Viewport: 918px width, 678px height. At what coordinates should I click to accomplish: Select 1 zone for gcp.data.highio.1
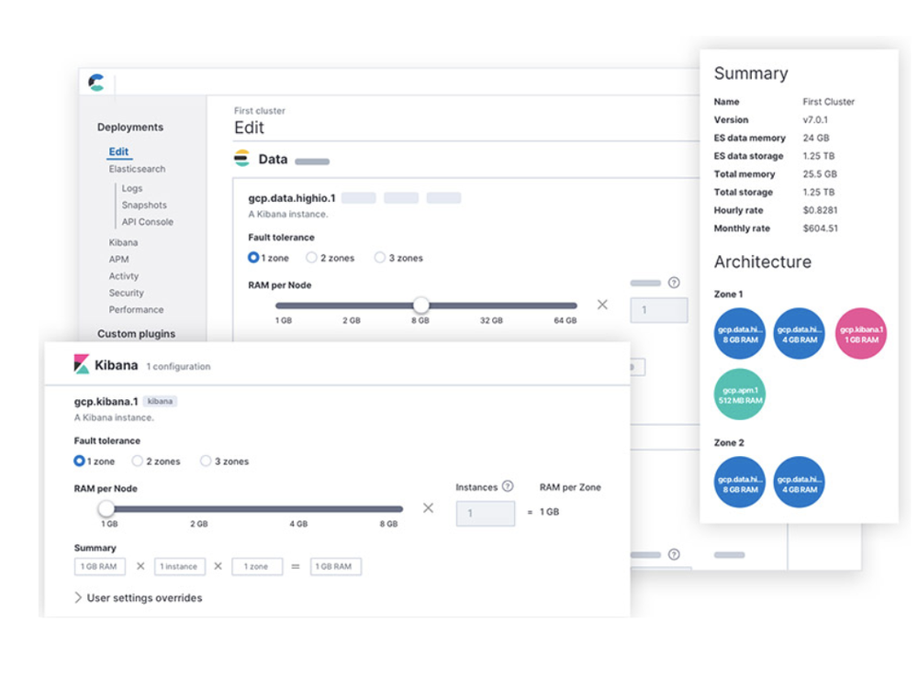pos(253,258)
